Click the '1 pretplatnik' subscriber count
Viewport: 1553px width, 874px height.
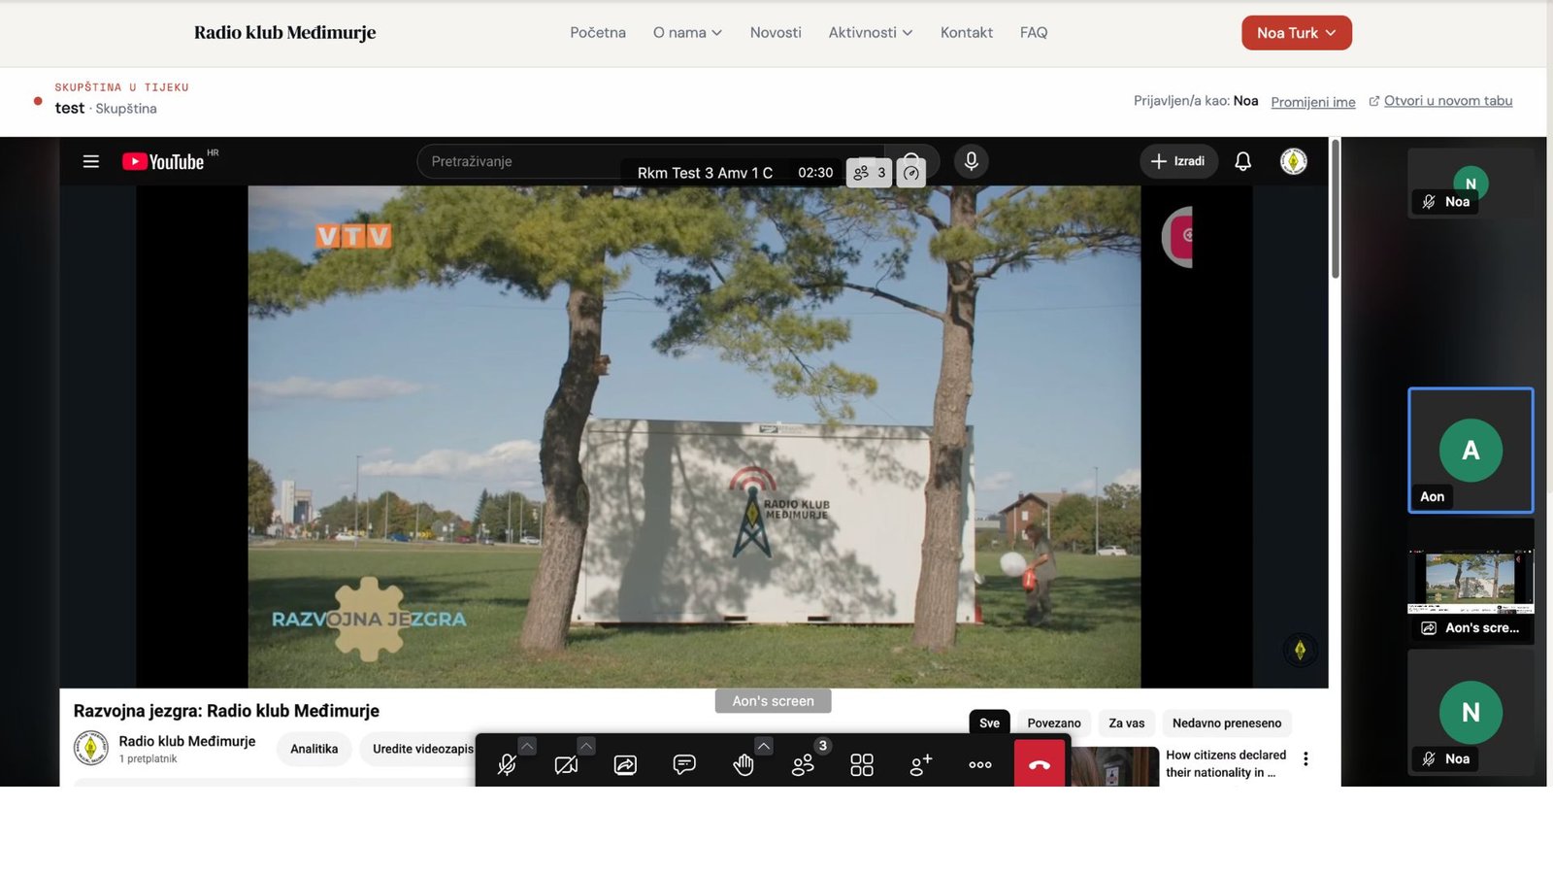coord(148,759)
